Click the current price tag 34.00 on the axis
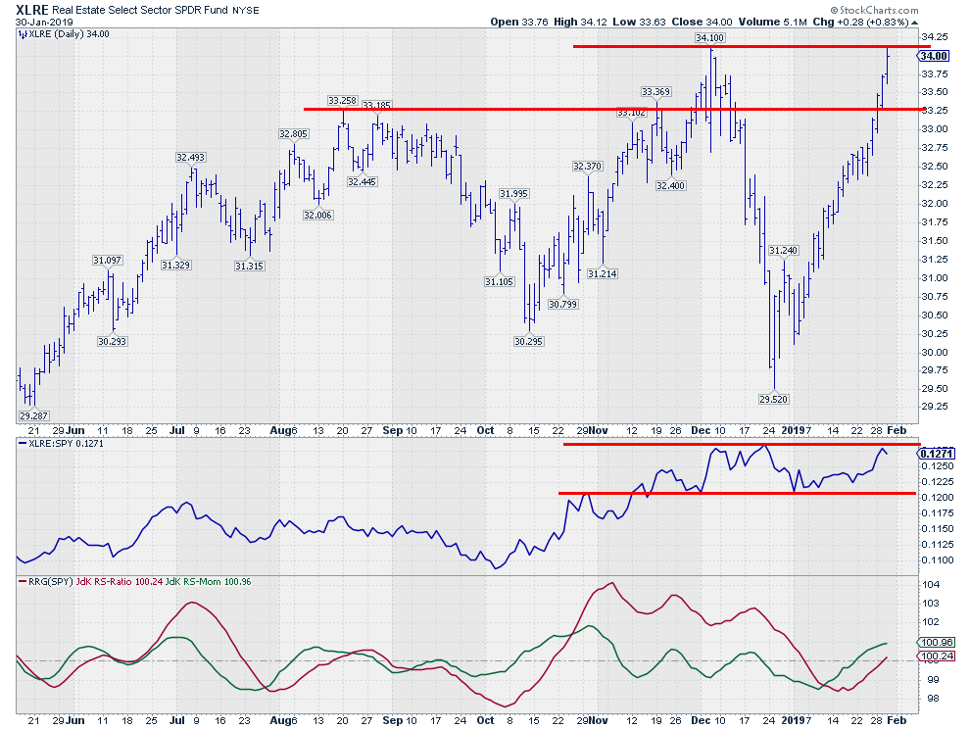This screenshot has width=970, height=729. (933, 56)
